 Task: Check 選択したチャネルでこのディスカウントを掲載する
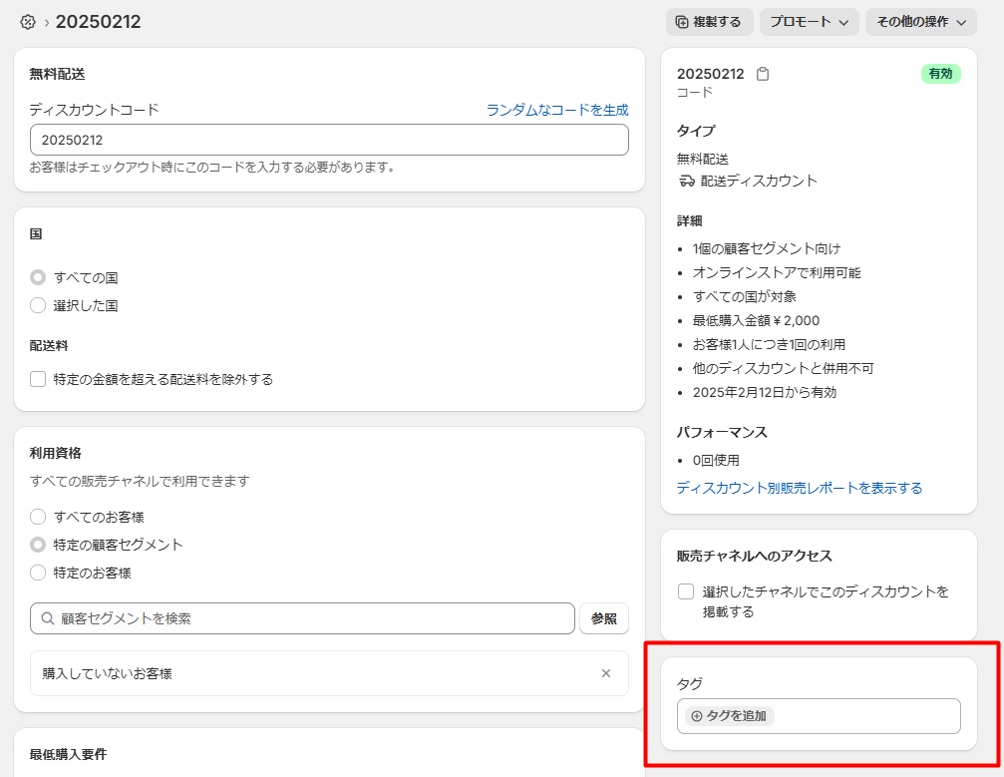click(686, 591)
